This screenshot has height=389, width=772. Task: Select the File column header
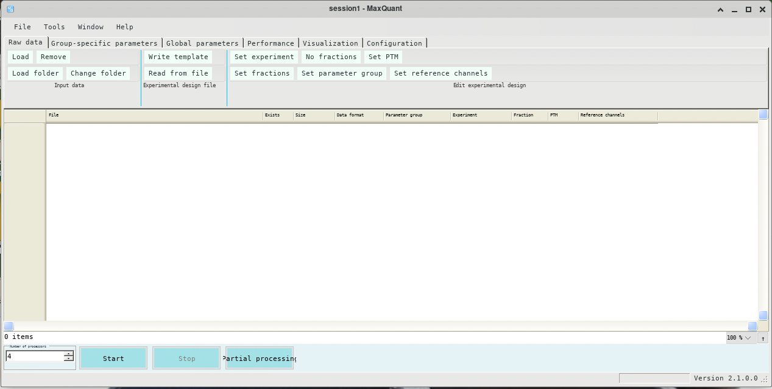pyautogui.click(x=155, y=115)
